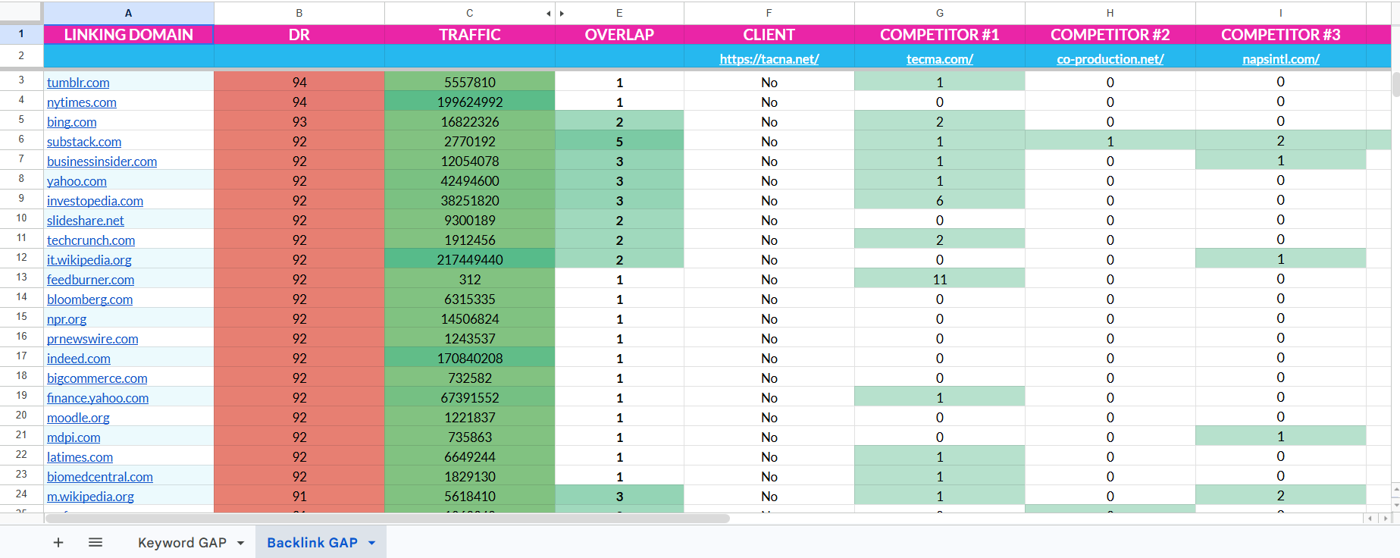Open the bigcommerce.com link

click(x=97, y=378)
